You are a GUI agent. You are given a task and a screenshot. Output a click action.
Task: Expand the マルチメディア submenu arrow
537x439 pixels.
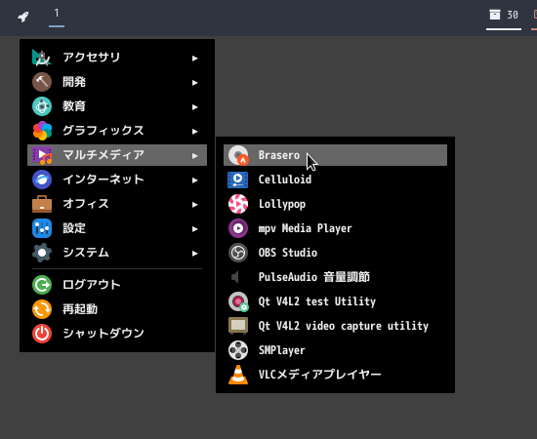(x=195, y=156)
